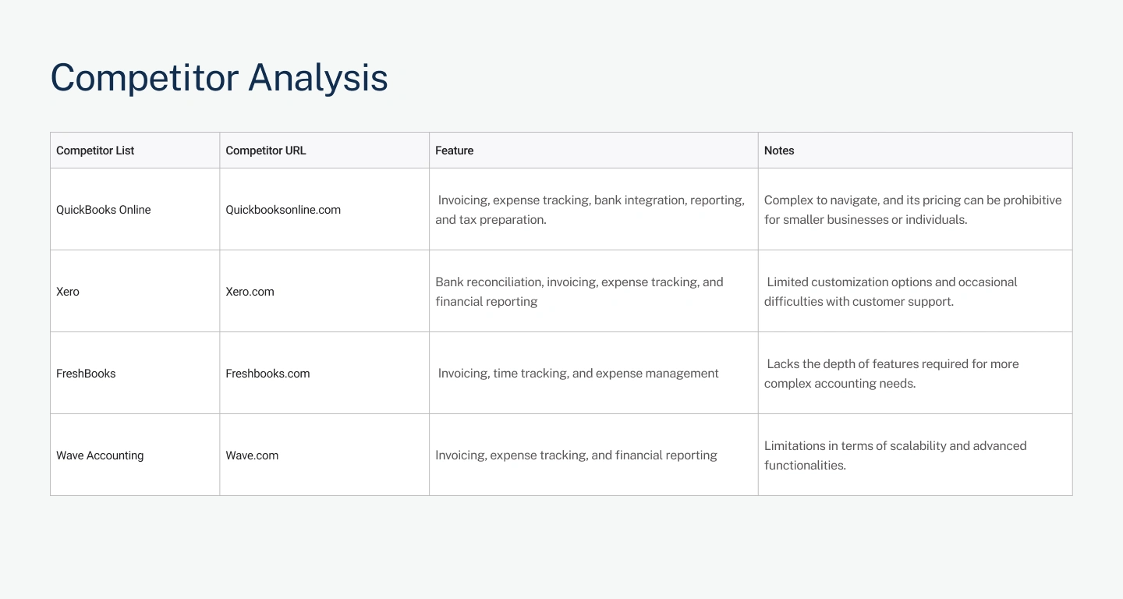
Task: Click the Bank reconciliation feature text
Action: 579,292
